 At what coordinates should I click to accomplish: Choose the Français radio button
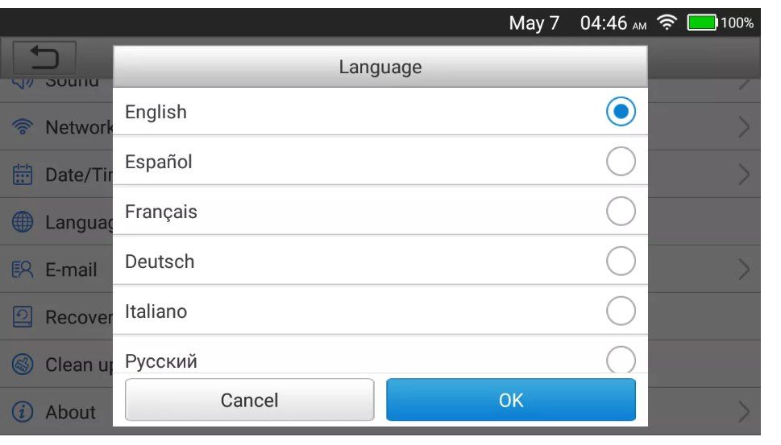tap(621, 212)
